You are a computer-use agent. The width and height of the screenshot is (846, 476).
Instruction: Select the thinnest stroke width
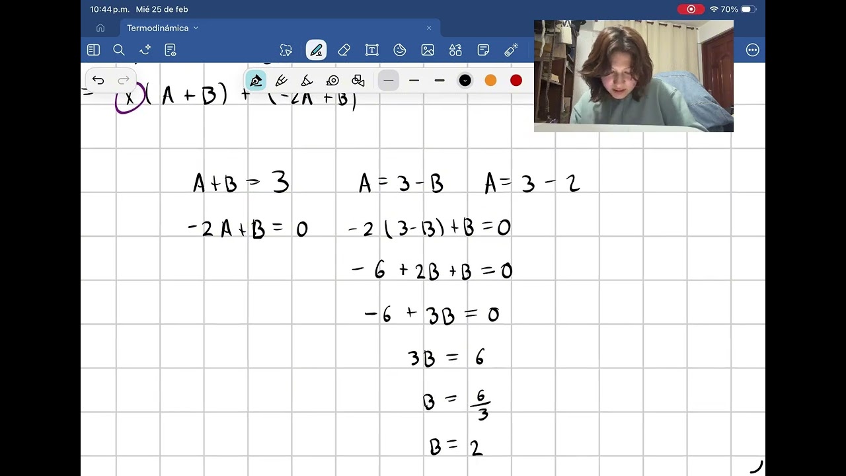tap(389, 81)
